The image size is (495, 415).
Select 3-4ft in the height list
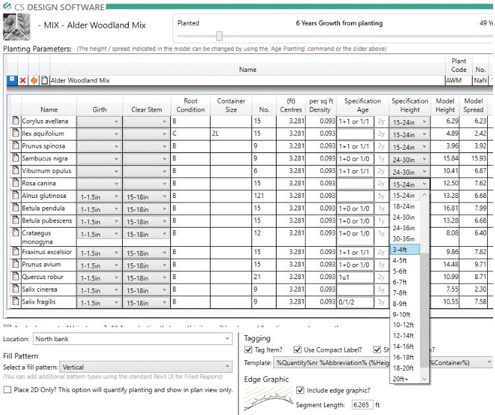point(405,249)
